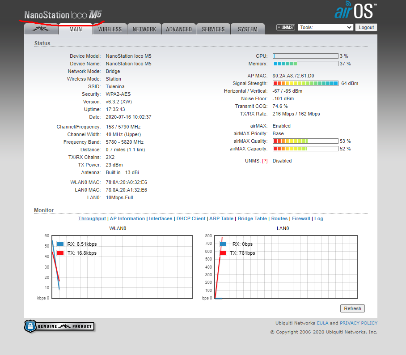406x355 pixels.
Task: Click the version value v6.3.2 (XW)
Action: click(119, 102)
